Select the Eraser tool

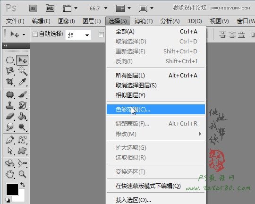pos(10,116)
